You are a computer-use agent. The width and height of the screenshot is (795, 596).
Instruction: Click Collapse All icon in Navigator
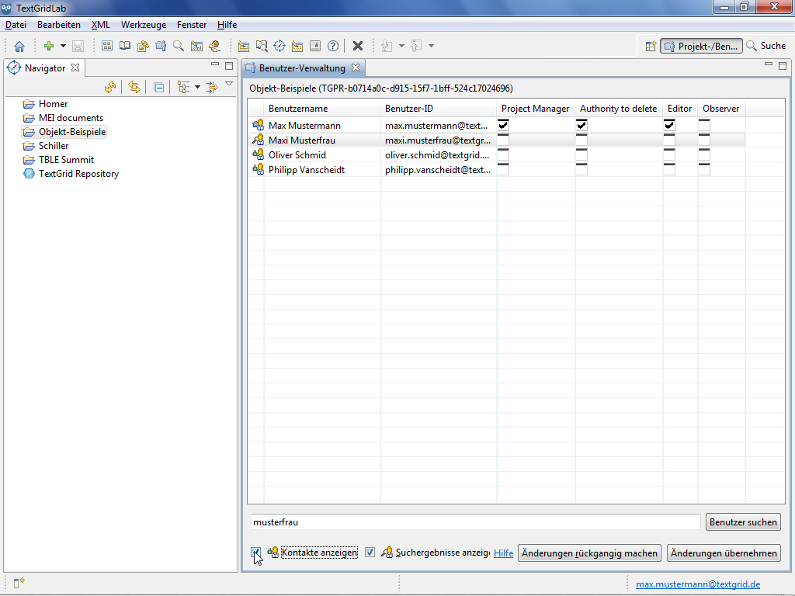tap(158, 88)
